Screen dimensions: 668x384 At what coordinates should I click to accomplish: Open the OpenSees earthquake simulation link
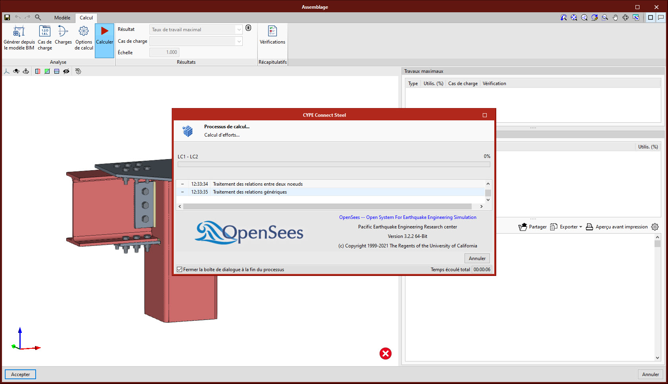coord(408,217)
